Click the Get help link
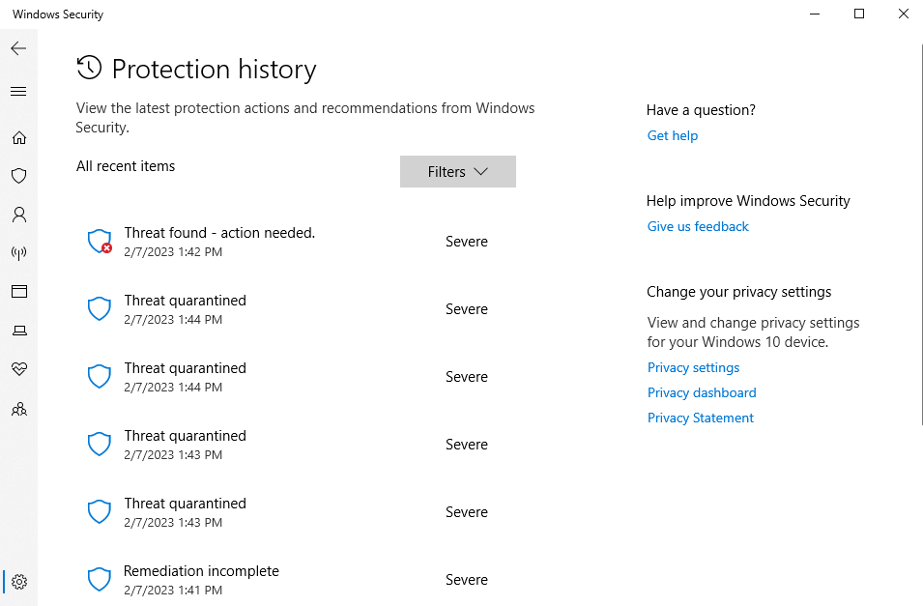The width and height of the screenshot is (923, 606). point(673,135)
